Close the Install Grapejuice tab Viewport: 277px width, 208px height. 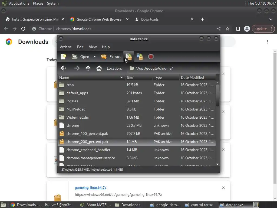tap(63, 19)
